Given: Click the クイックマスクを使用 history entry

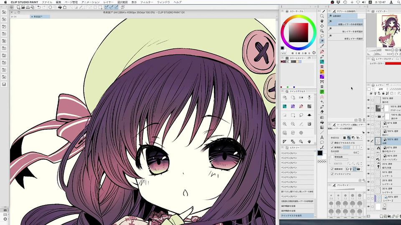Looking at the screenshot, I should click(x=297, y=215).
